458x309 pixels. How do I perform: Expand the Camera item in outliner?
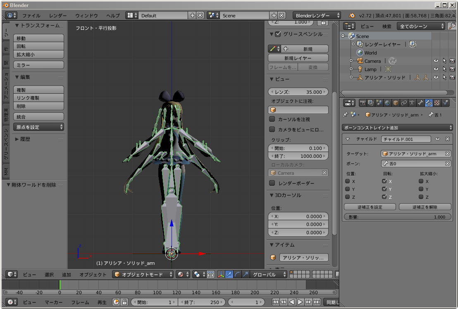(x=351, y=61)
